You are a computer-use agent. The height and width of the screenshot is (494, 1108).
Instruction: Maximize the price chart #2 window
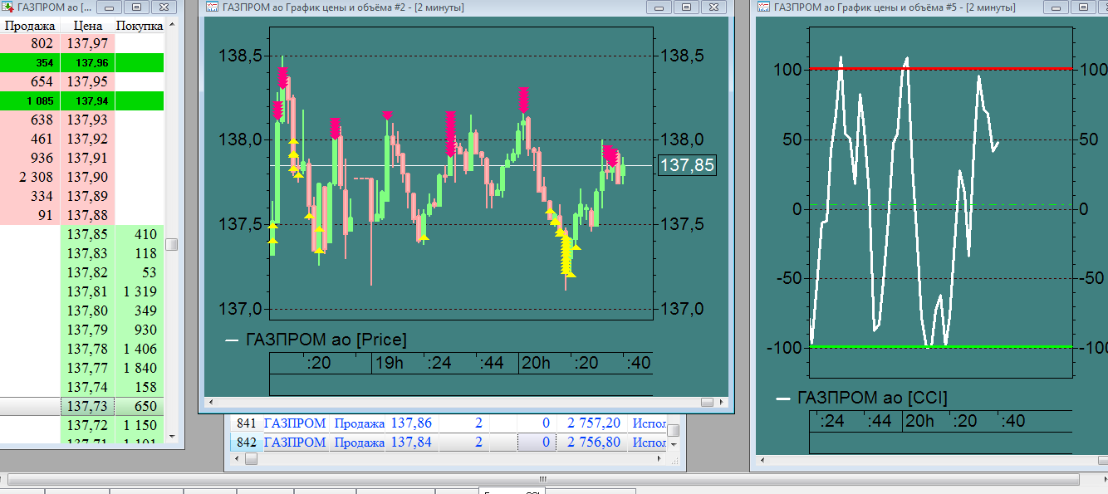click(x=687, y=7)
